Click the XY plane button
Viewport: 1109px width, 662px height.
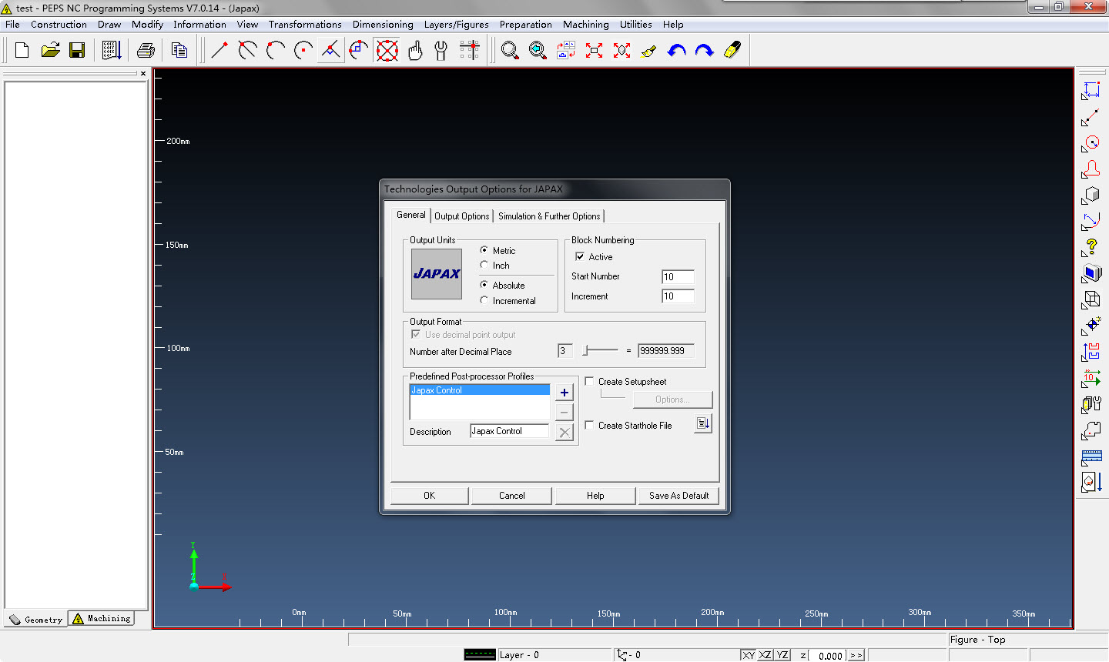point(749,655)
